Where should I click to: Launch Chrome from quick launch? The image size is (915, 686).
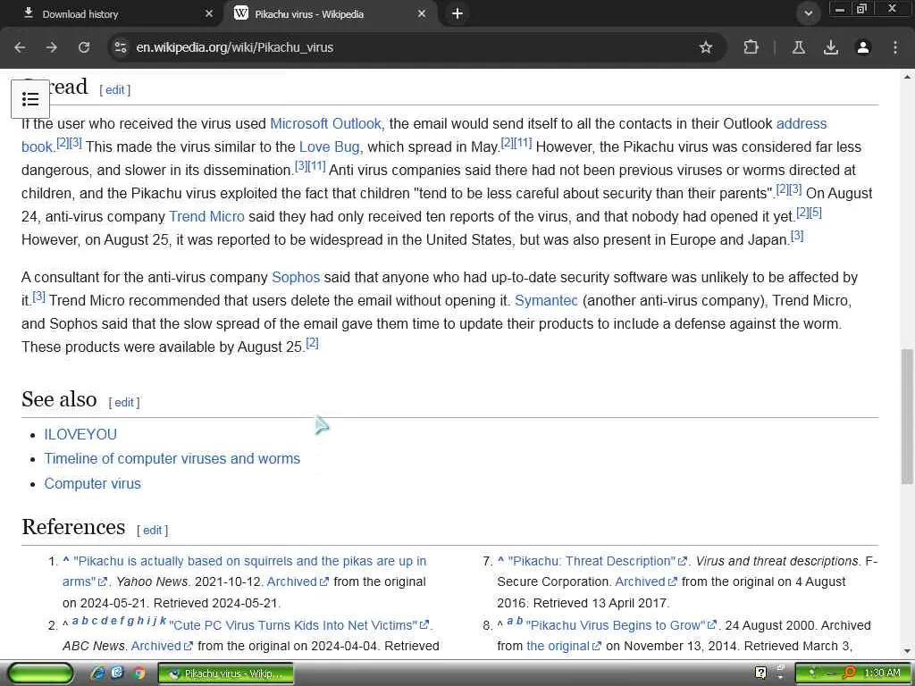click(139, 673)
